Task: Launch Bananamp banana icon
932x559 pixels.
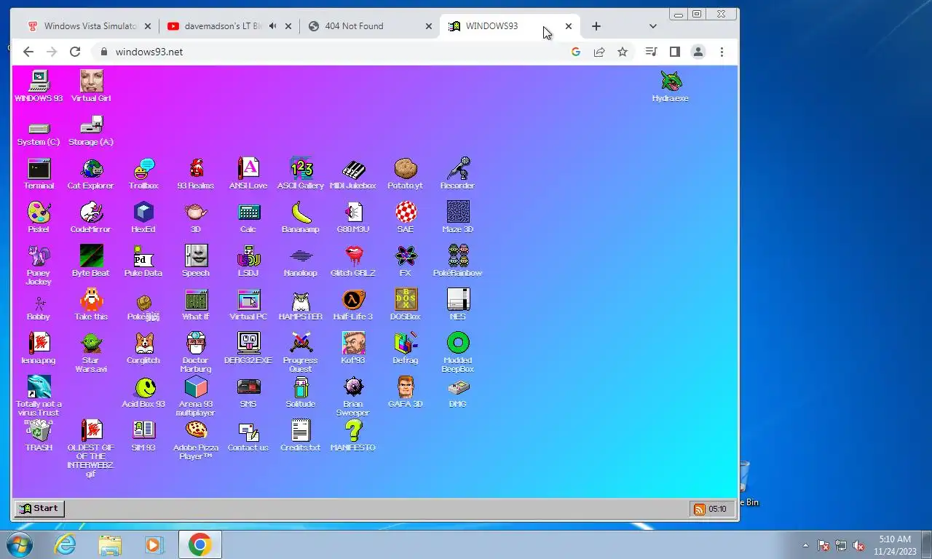Action: coord(301,217)
